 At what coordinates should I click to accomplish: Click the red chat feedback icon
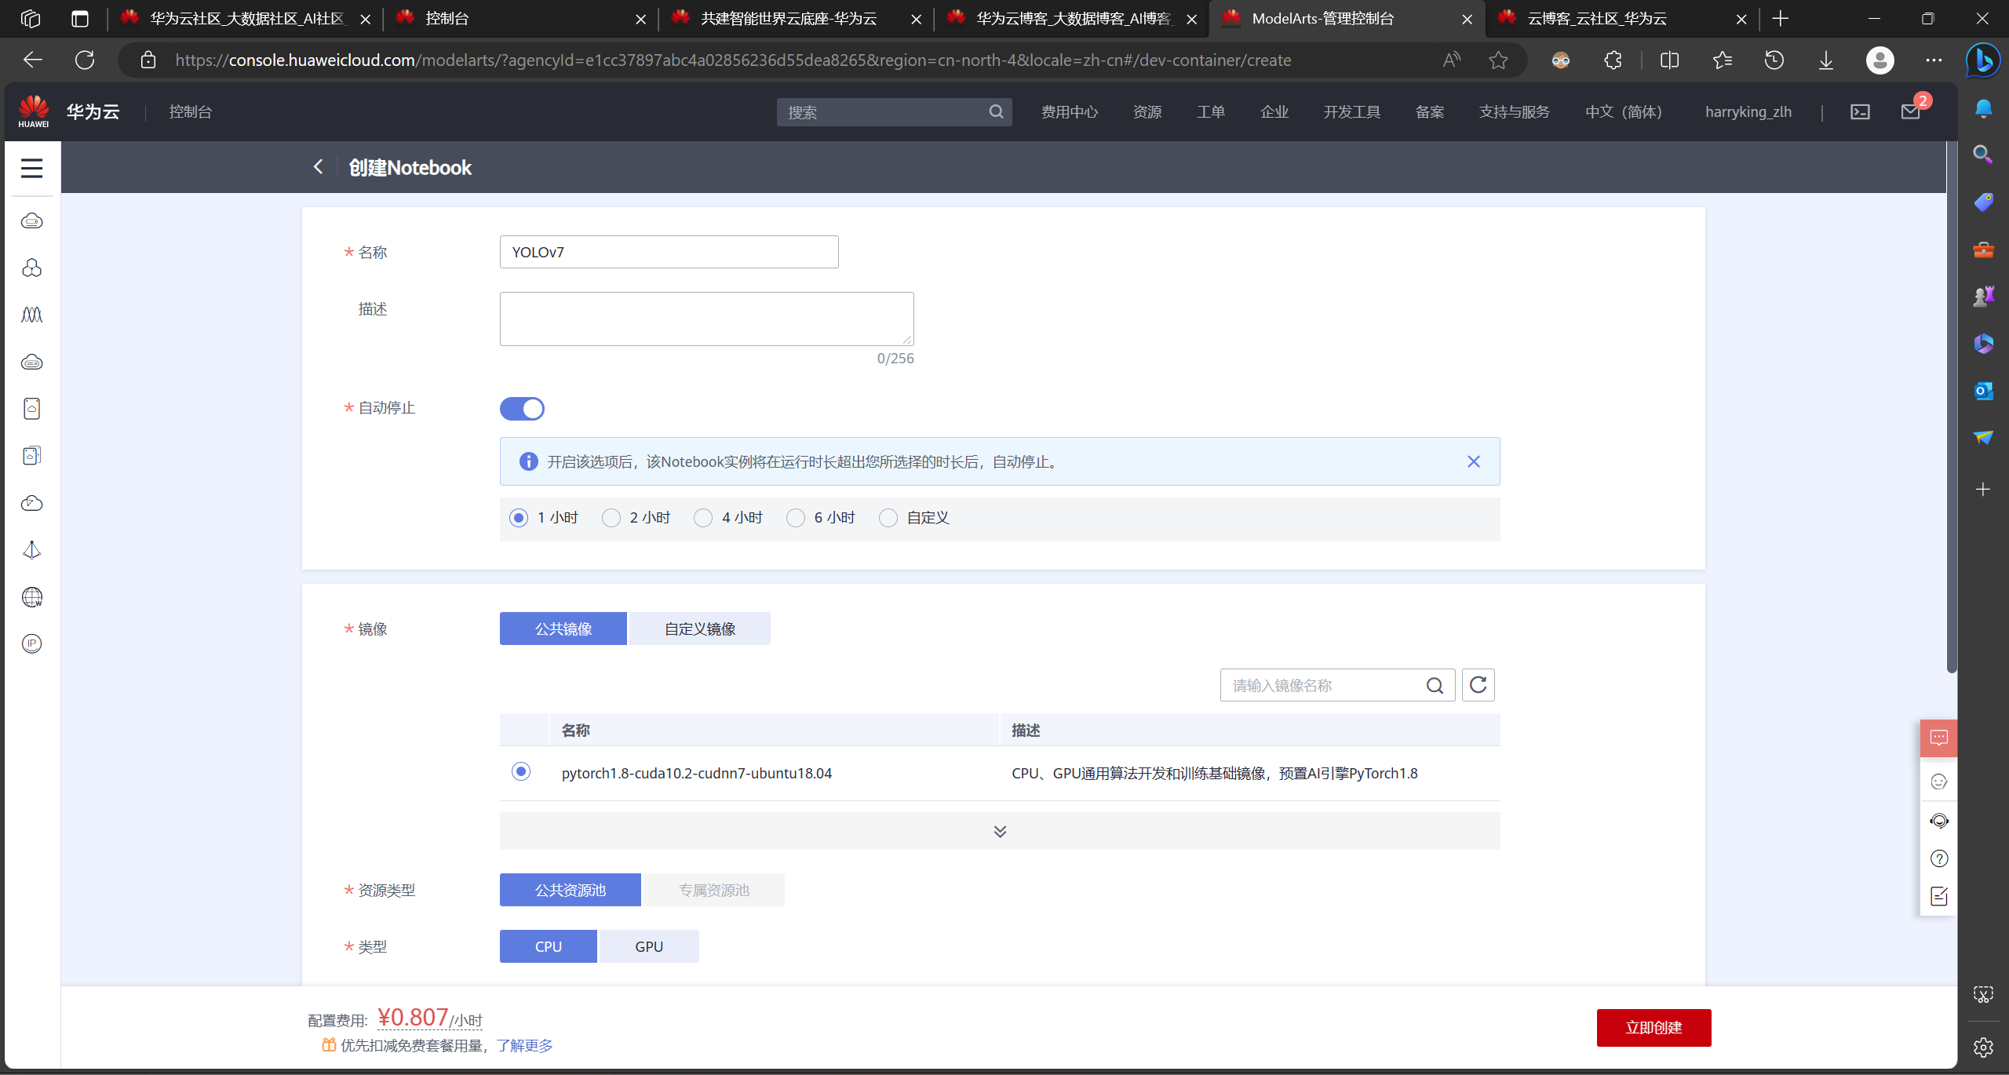[x=1938, y=738]
